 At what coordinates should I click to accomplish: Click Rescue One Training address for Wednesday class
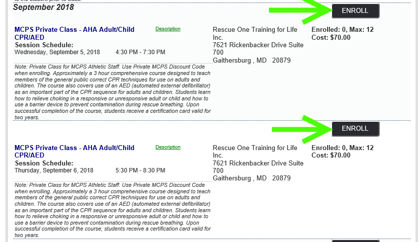click(x=258, y=45)
